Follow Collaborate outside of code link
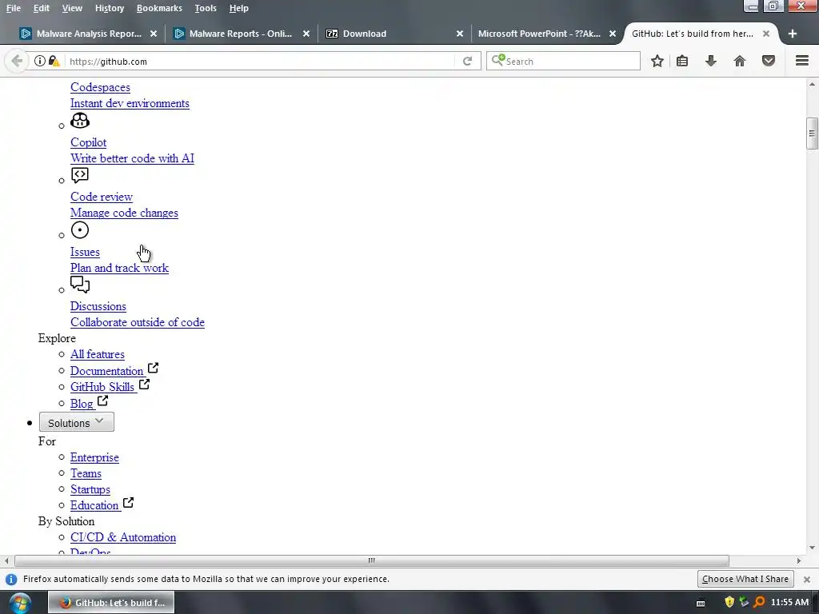 [x=138, y=322]
